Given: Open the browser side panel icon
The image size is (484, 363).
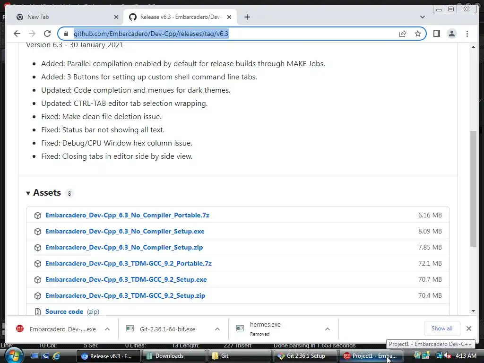Looking at the screenshot, I should click(x=436, y=34).
